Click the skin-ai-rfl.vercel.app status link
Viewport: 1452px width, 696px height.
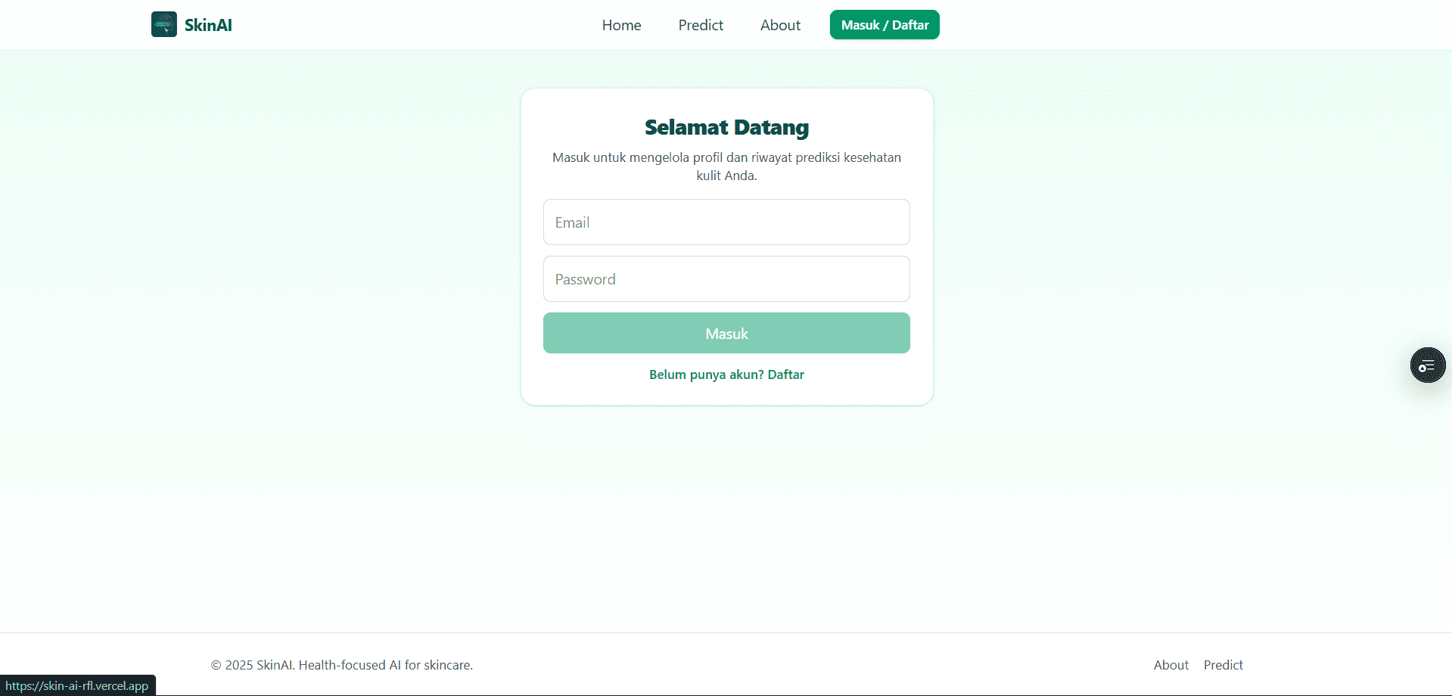coord(77,685)
